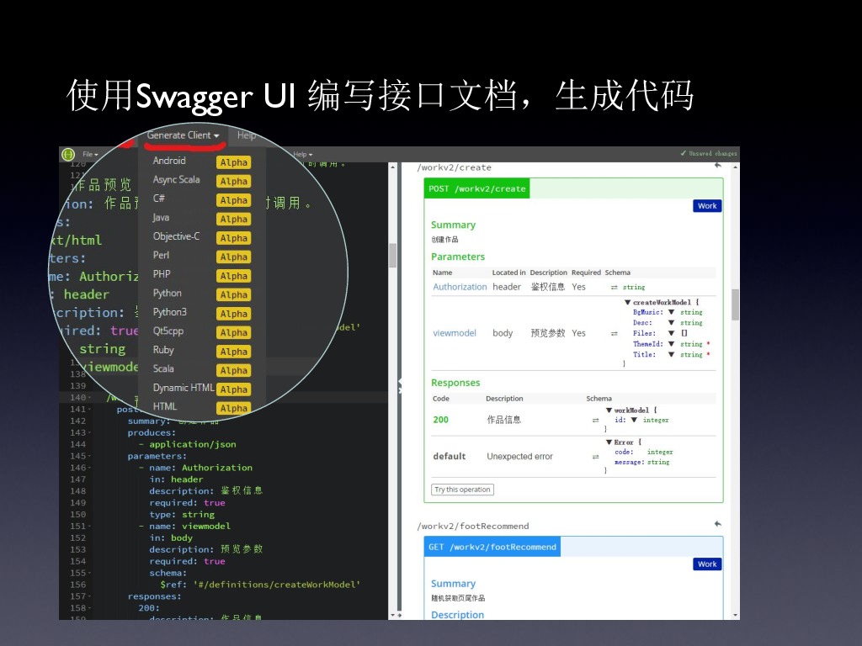Click the preview pane scrollbar thumb
Viewport: 862px width, 646px height.
pos(736,304)
